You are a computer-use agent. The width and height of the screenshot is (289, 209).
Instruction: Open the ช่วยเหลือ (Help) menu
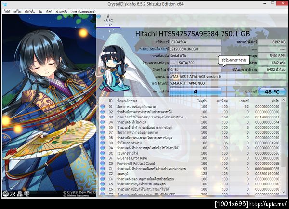point(62,11)
